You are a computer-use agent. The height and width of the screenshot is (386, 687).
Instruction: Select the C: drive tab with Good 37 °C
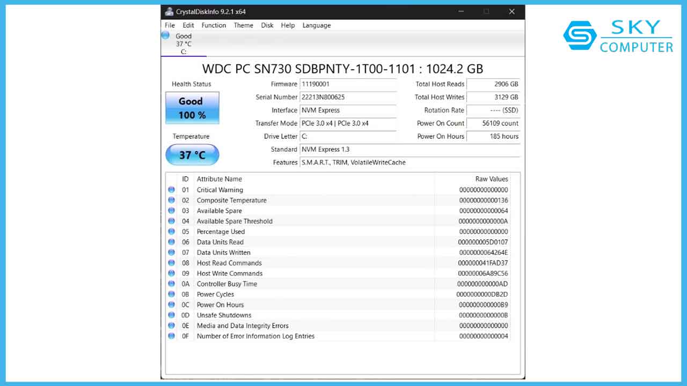184,43
